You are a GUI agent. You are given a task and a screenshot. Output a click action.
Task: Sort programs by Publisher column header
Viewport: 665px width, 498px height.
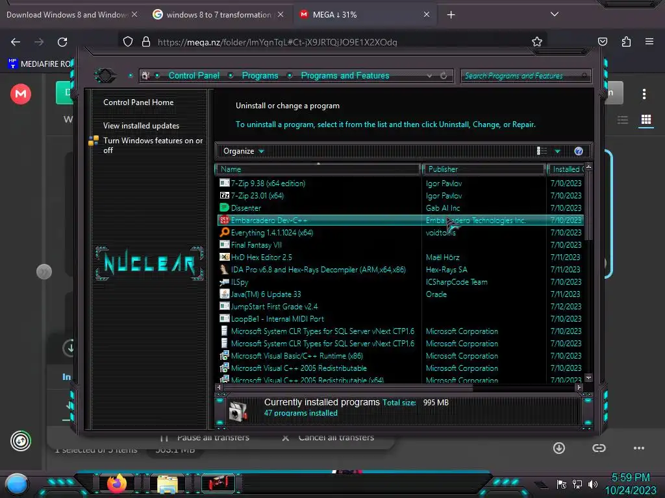483,169
